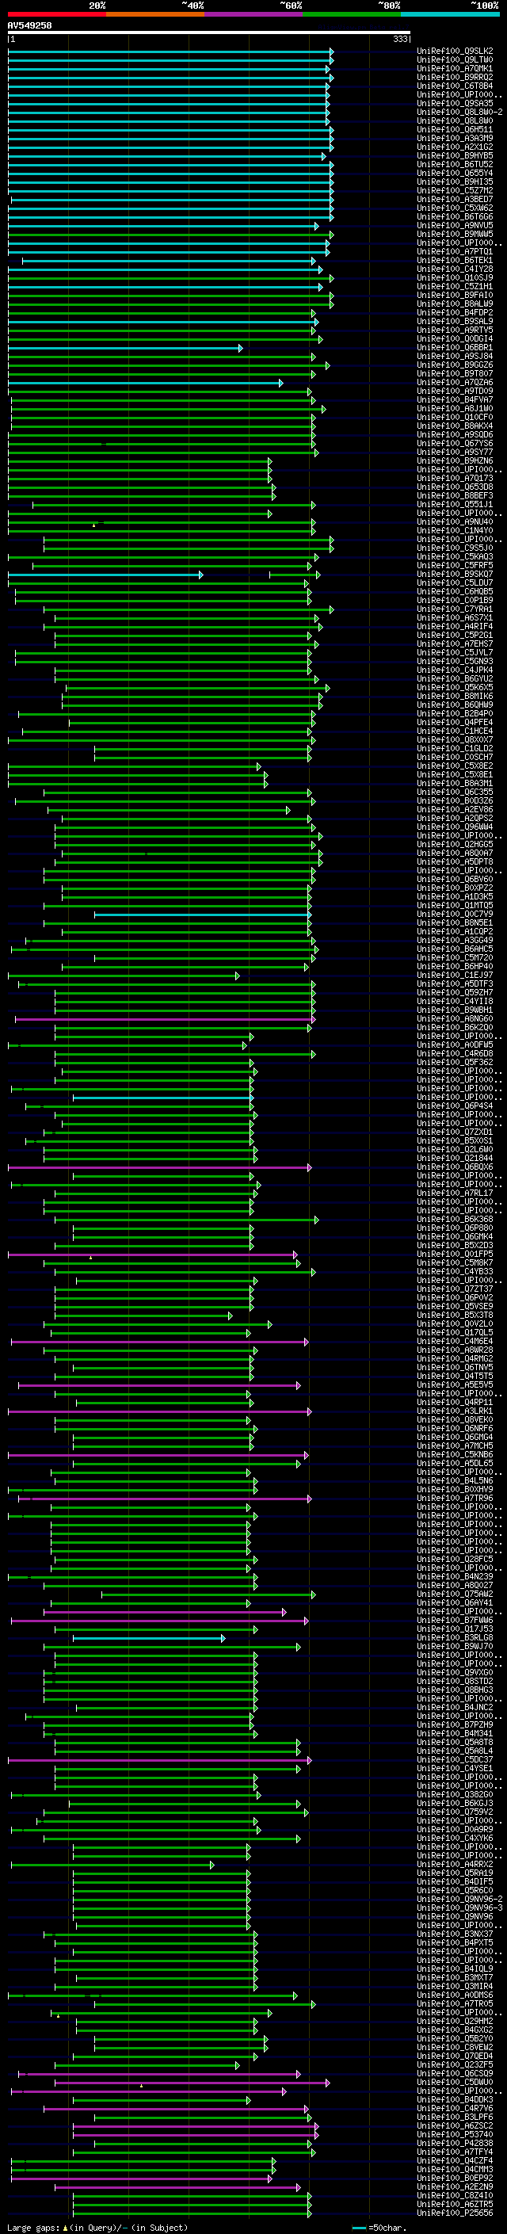Click the UniRef100_A4RIF4 label

tap(455, 626)
